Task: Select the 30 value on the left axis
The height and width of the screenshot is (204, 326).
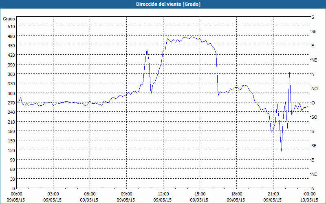Action: 13,179
